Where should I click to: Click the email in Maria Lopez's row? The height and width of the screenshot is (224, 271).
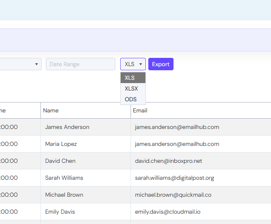177,144
